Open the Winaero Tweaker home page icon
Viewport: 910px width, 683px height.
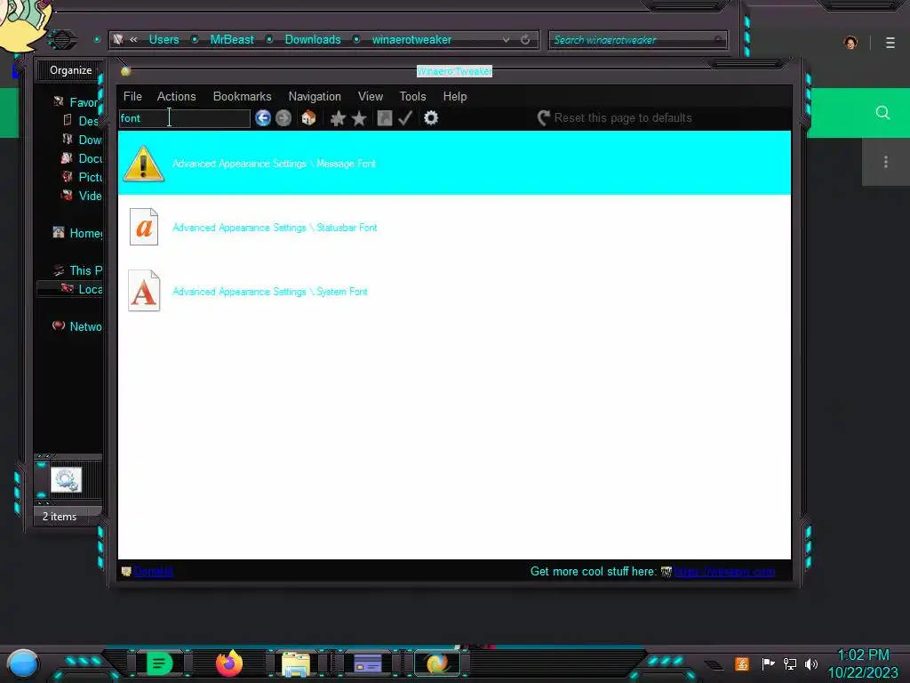[x=308, y=118]
